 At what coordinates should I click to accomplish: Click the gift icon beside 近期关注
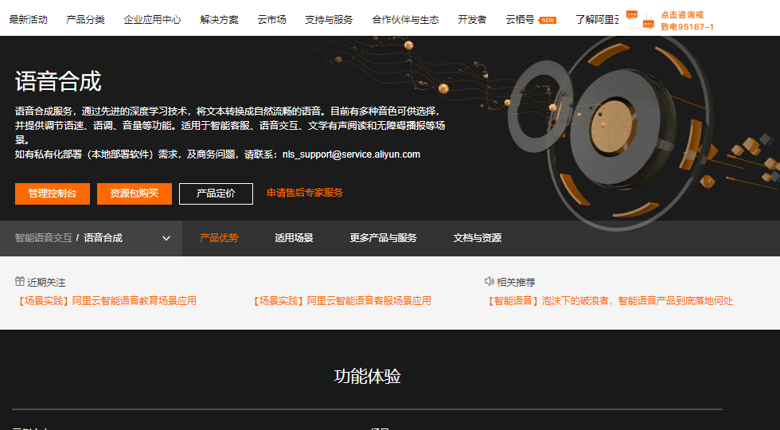tap(20, 281)
